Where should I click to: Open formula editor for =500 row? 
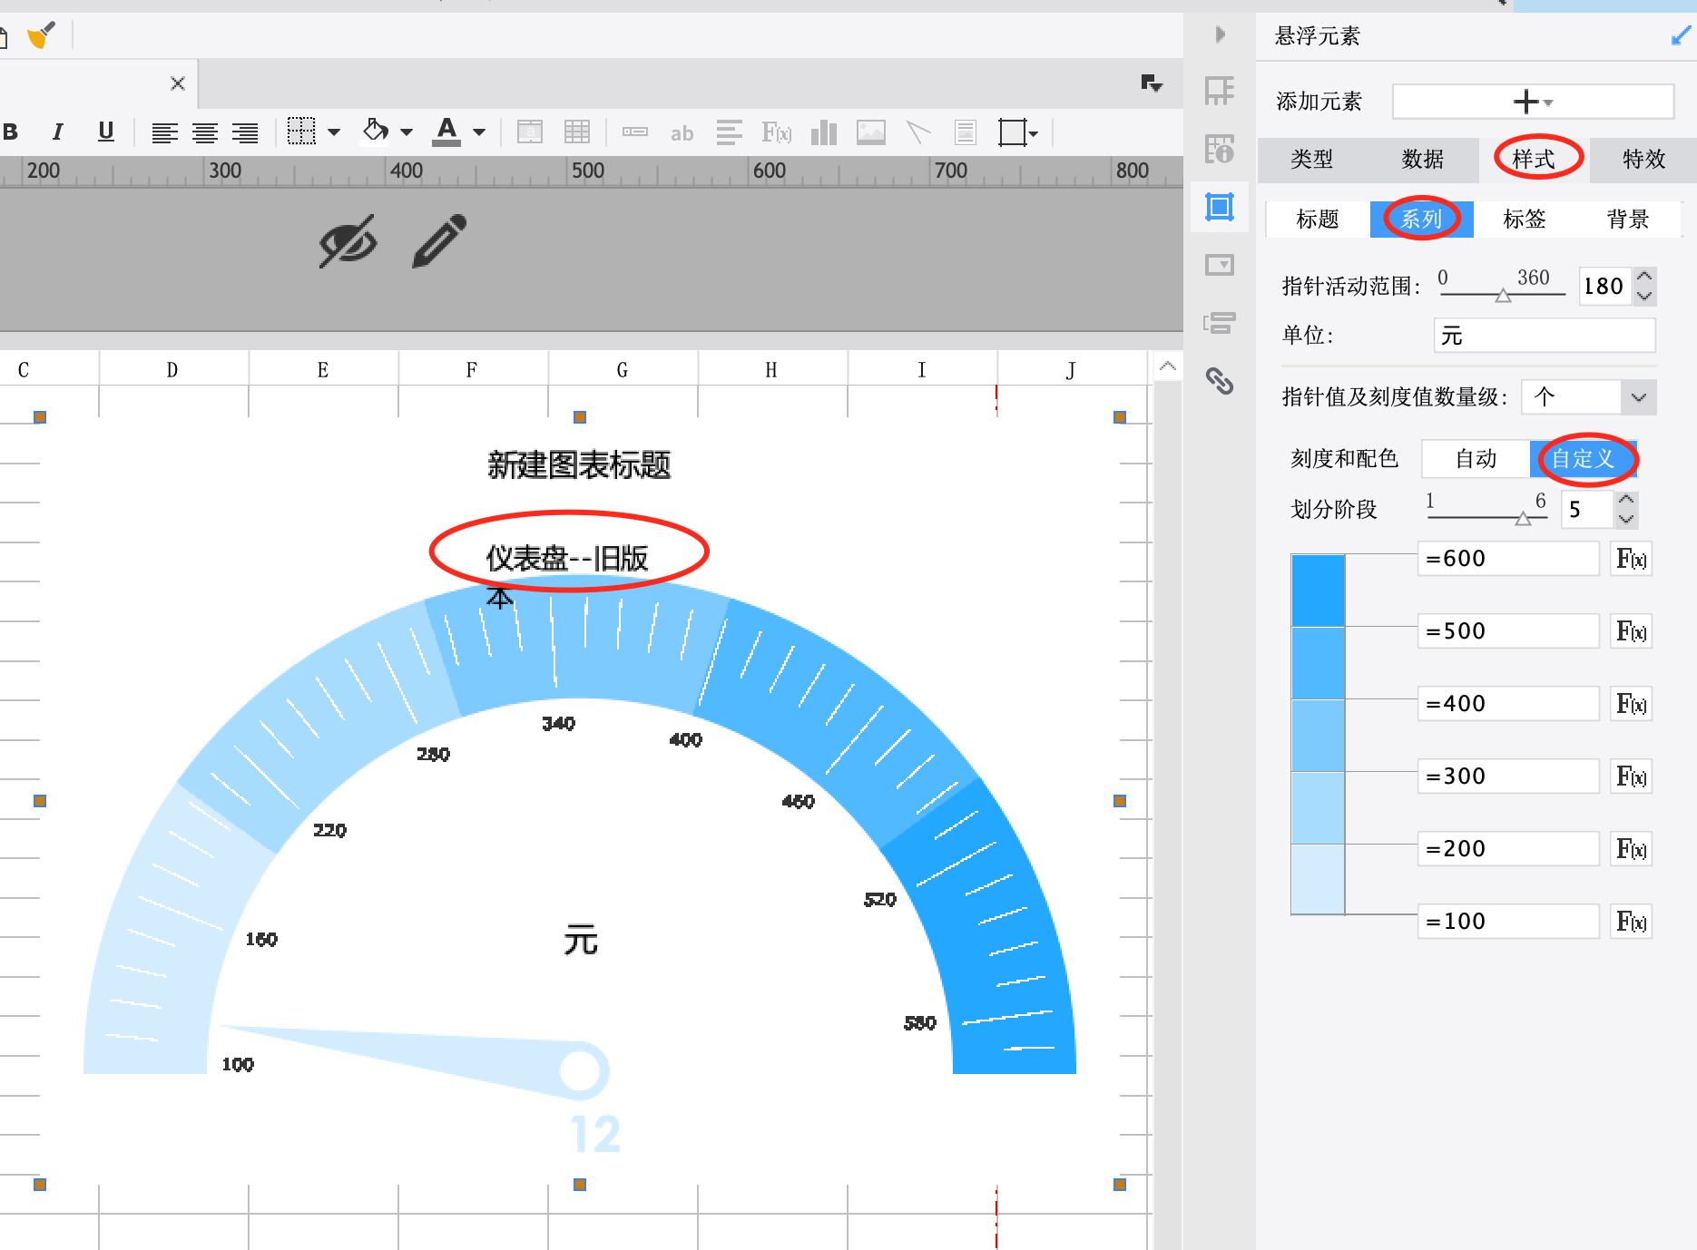click(1632, 631)
